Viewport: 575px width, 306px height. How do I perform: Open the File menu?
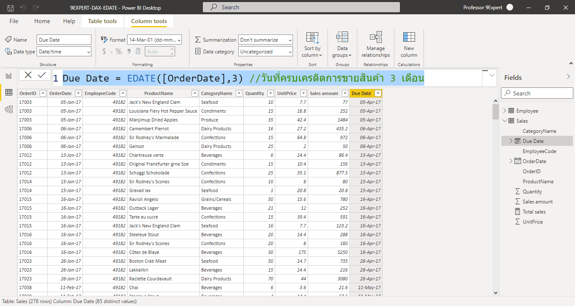coord(13,21)
